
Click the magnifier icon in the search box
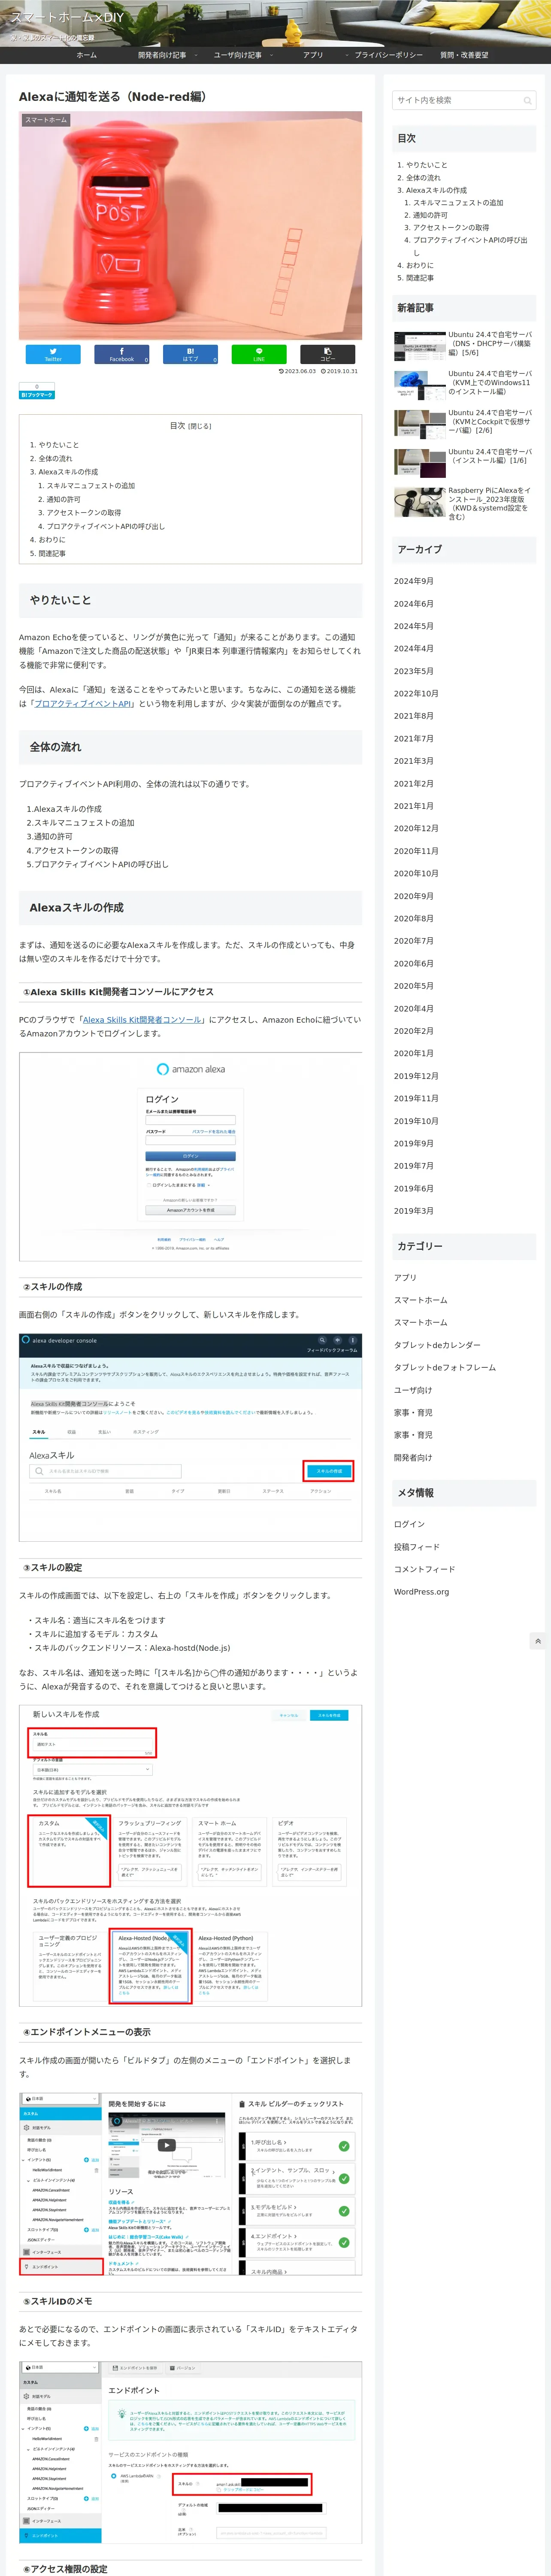[x=527, y=100]
